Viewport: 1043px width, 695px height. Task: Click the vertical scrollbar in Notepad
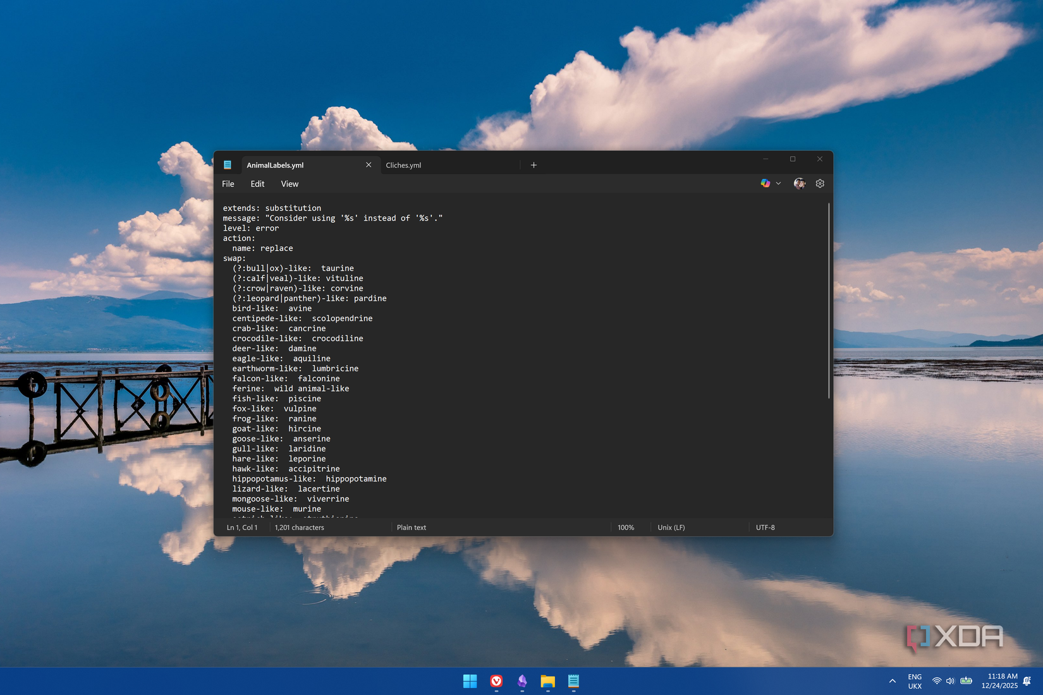pyautogui.click(x=829, y=301)
